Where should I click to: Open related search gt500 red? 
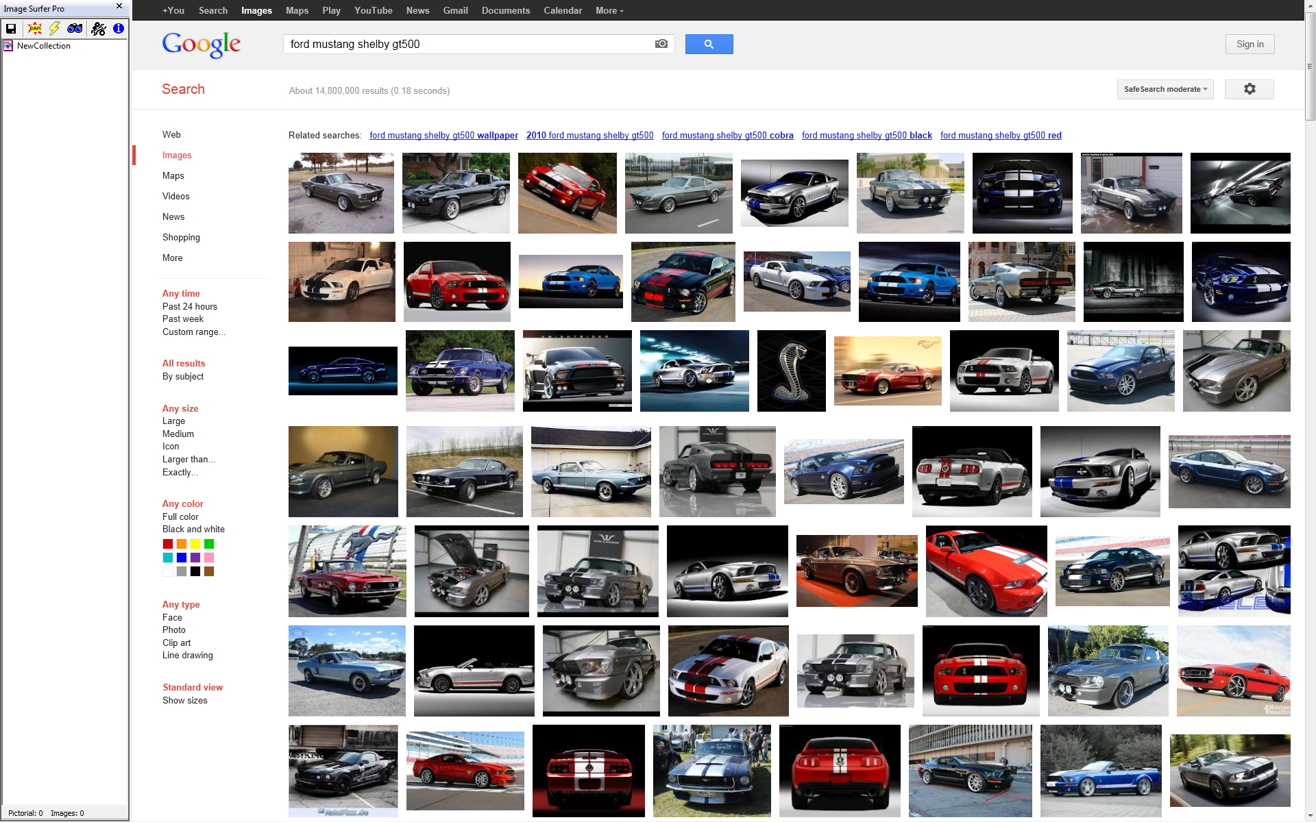point(1001,135)
